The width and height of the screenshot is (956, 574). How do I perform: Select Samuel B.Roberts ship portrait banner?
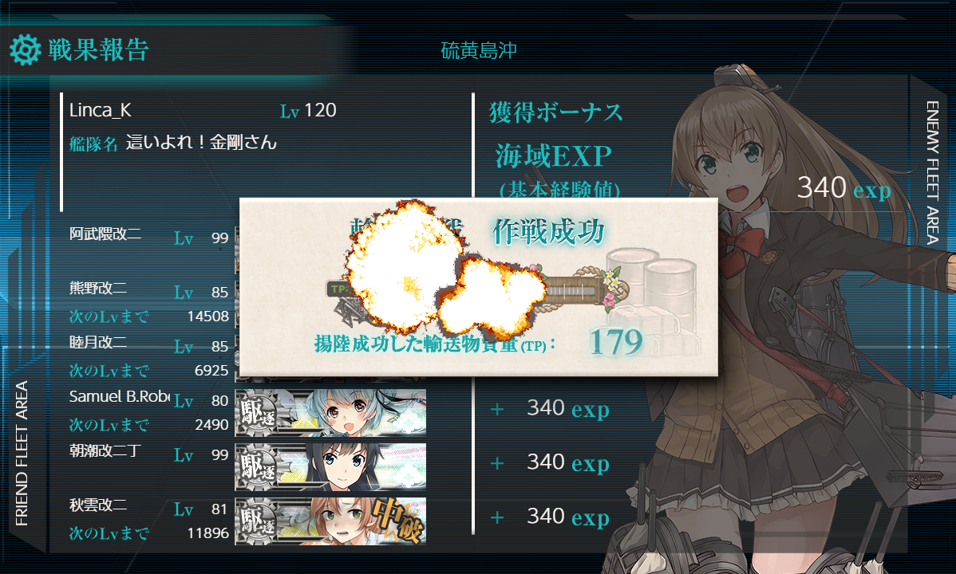click(330, 413)
